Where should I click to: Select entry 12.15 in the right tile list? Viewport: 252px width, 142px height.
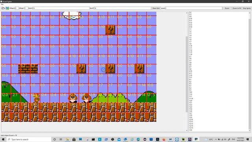191,128
